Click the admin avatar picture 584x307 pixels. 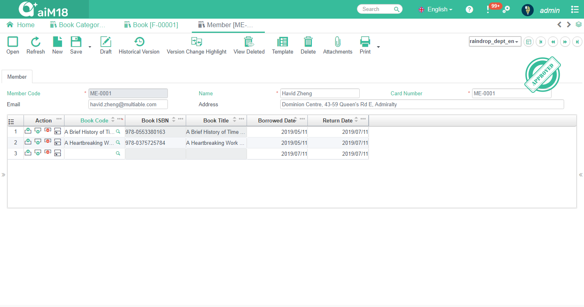527,10
